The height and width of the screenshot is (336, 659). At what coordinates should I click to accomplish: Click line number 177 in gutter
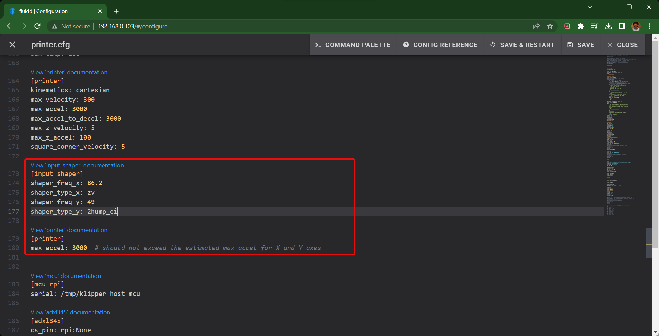13,212
